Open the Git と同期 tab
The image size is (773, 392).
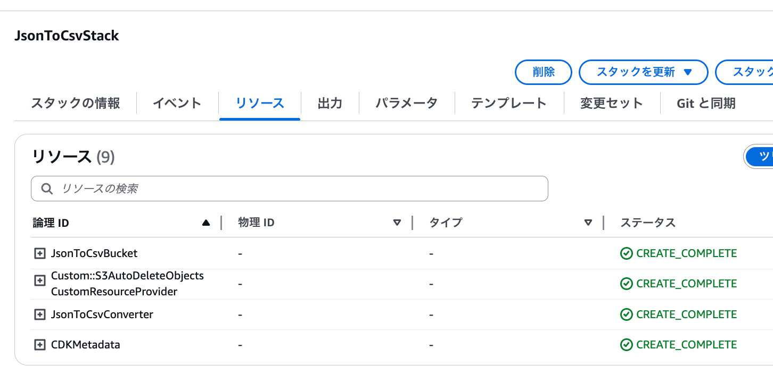706,103
